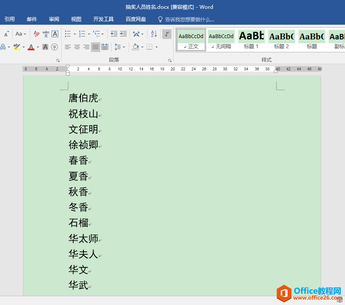Click the Character Border icon
This screenshot has height=305, width=345.
55,34
